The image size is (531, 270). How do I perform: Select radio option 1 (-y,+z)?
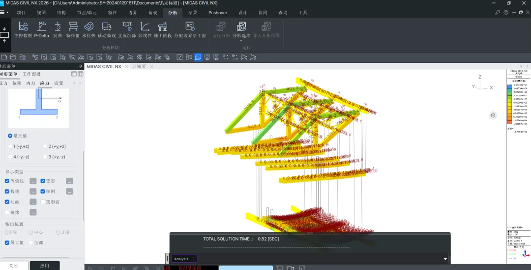(10, 146)
